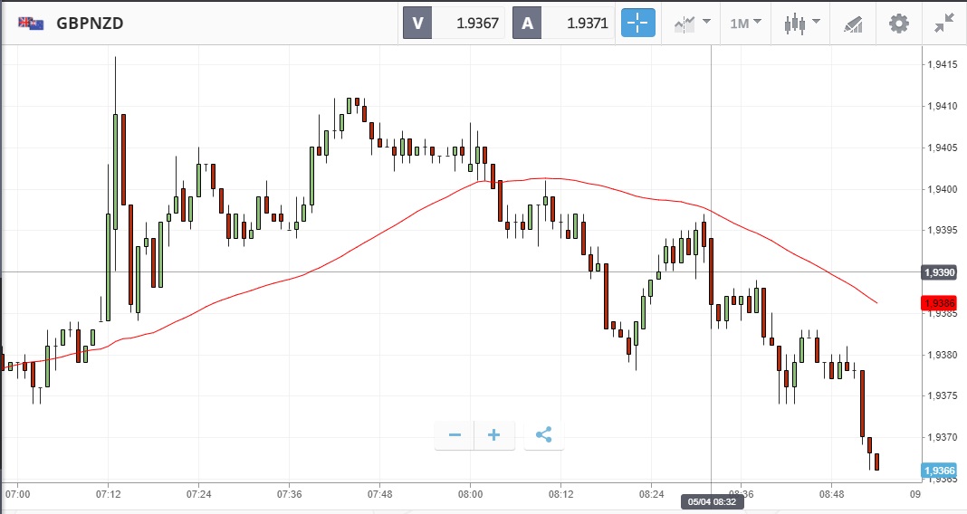
Task: Click the 1.9390 crosshair price label
Action: click(937, 272)
